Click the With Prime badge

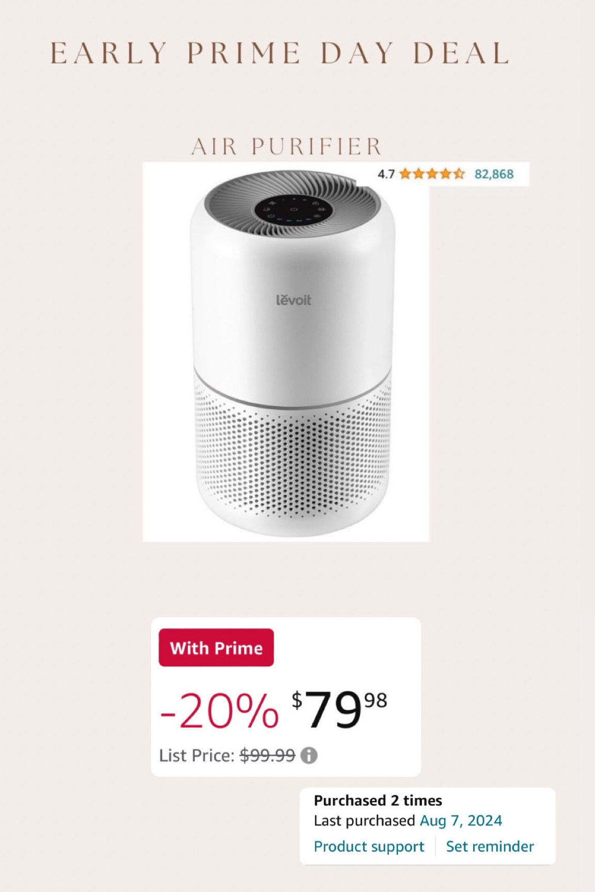(x=216, y=648)
